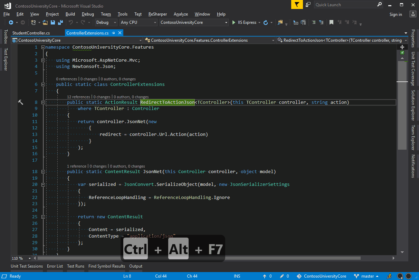Click the editor split handle above the scrollbar
The image size is (419, 280).
pos(402,47)
